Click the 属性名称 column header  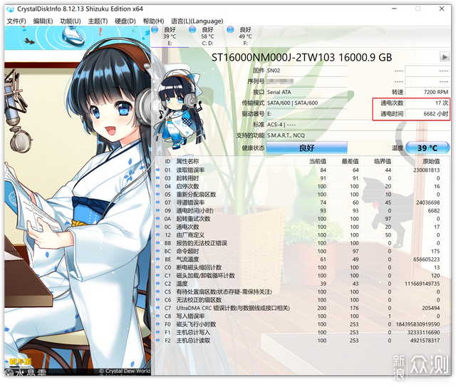point(187,161)
